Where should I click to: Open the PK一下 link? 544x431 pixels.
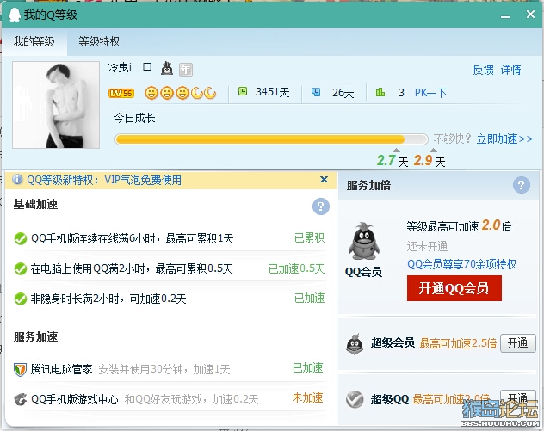tap(430, 93)
